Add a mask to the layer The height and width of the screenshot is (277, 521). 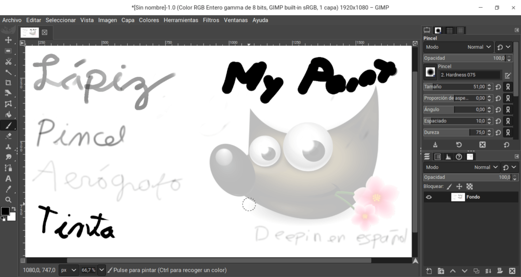tap(500, 271)
